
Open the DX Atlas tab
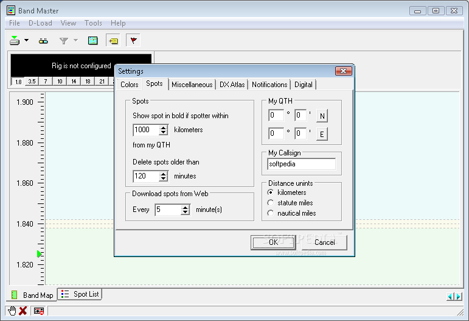click(x=232, y=85)
